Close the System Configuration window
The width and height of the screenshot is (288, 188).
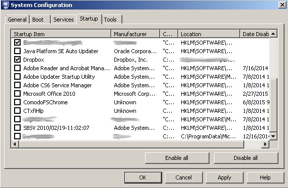[282, 5]
